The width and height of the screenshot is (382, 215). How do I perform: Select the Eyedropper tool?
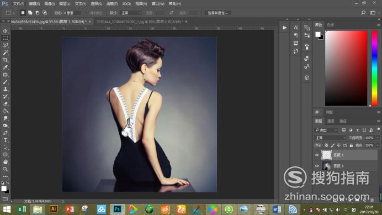pyautogui.click(x=5, y=67)
